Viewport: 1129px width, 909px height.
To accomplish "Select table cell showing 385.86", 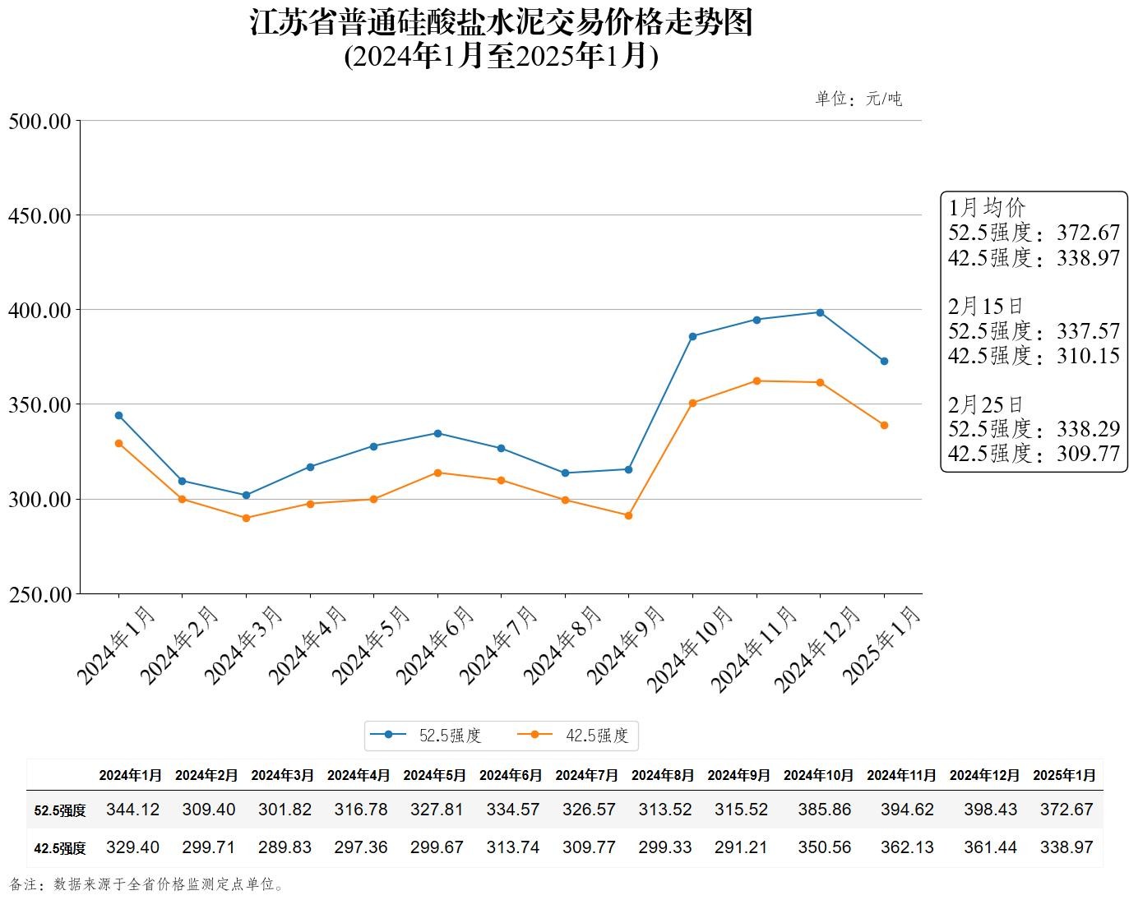I will click(824, 810).
